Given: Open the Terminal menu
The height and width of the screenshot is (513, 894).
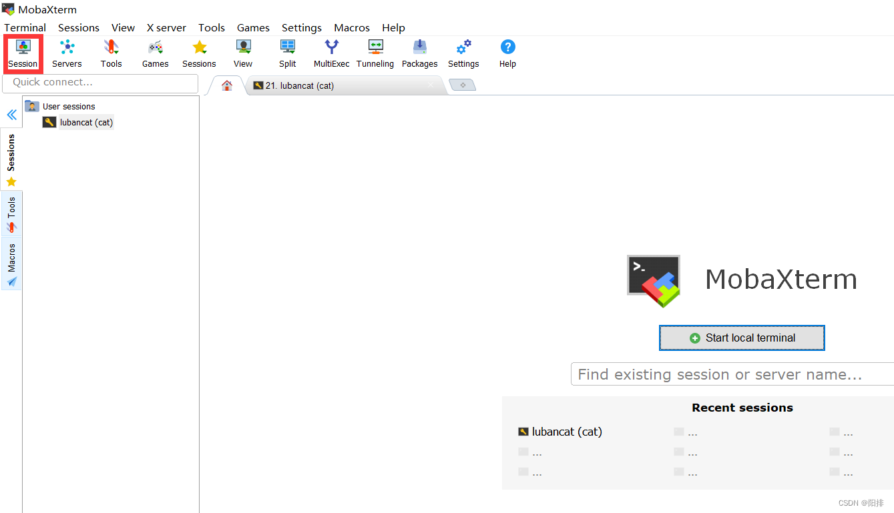Looking at the screenshot, I should click(x=25, y=27).
